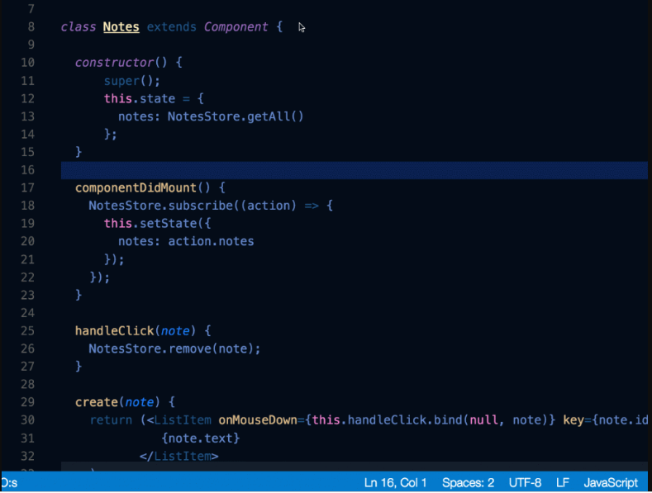
Task: Click NotesStore.remove(note); on line 26
Action: (174, 348)
